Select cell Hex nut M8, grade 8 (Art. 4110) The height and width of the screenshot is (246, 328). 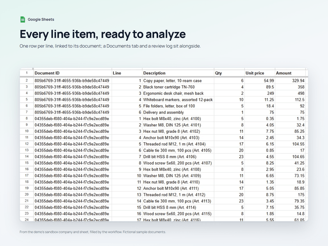point(178,182)
